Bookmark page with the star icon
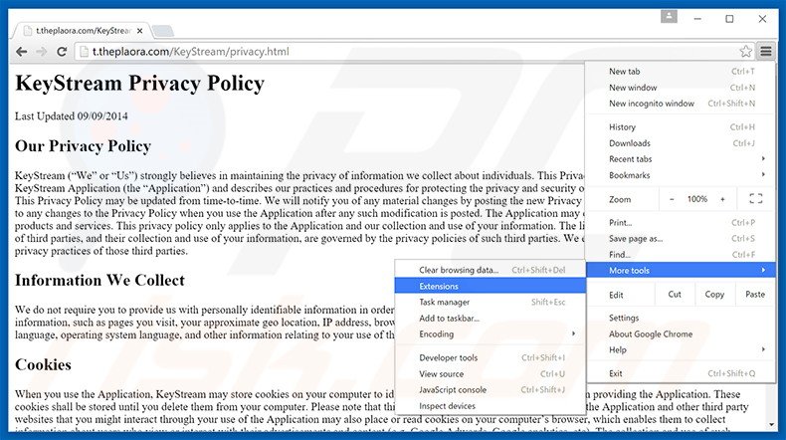 746,51
